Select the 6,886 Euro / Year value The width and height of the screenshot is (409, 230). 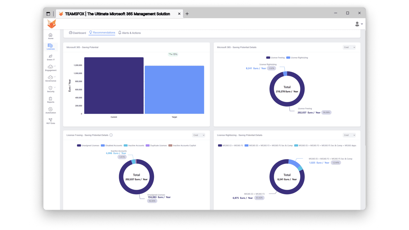116,153
